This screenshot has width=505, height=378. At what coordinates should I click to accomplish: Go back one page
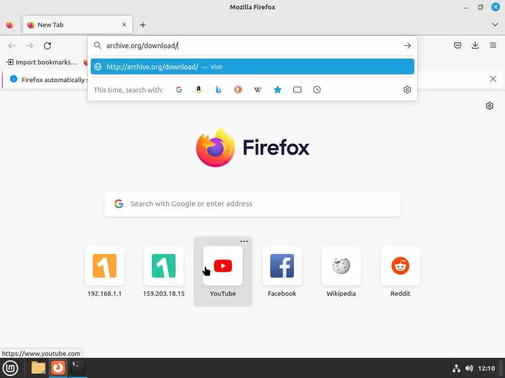12,46
